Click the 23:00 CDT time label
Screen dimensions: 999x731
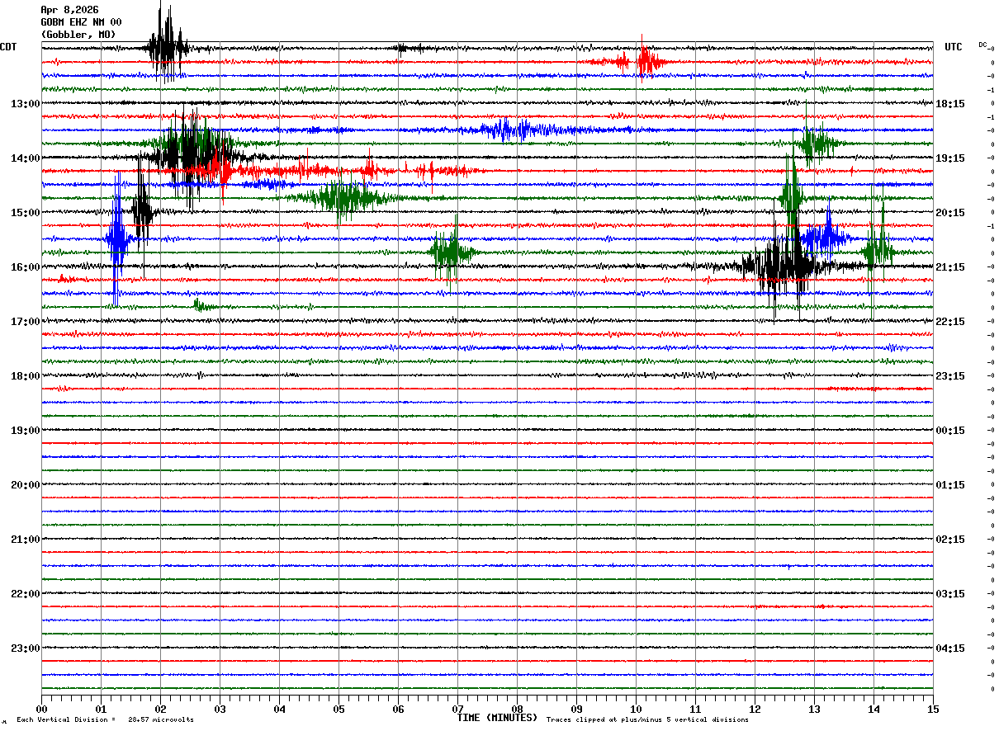click(25, 648)
